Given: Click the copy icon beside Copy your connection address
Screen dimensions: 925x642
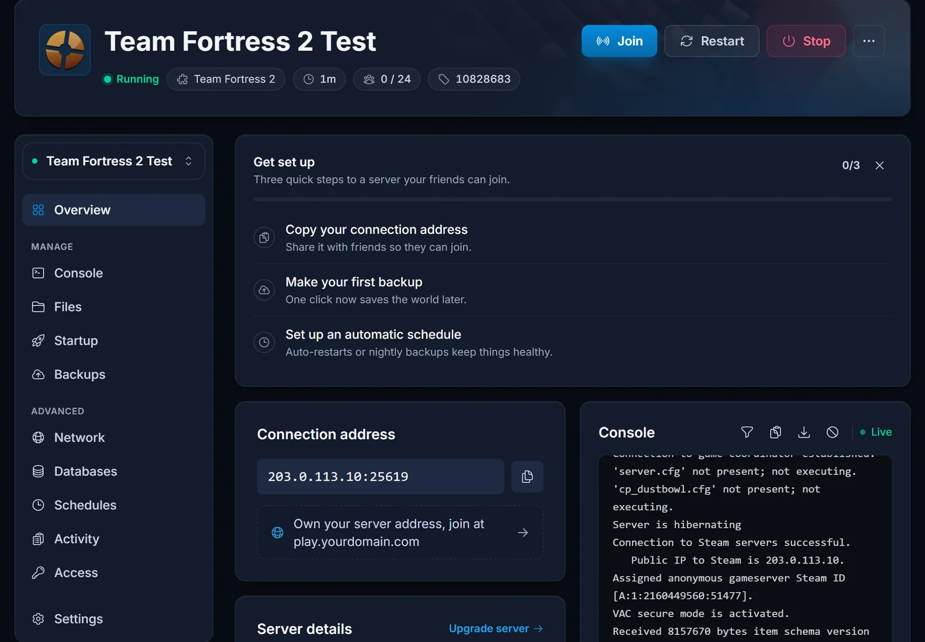Looking at the screenshot, I should [x=264, y=237].
